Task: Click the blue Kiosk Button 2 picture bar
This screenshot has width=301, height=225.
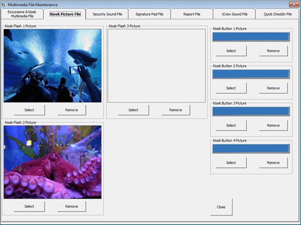Action: pyautogui.click(x=251, y=74)
